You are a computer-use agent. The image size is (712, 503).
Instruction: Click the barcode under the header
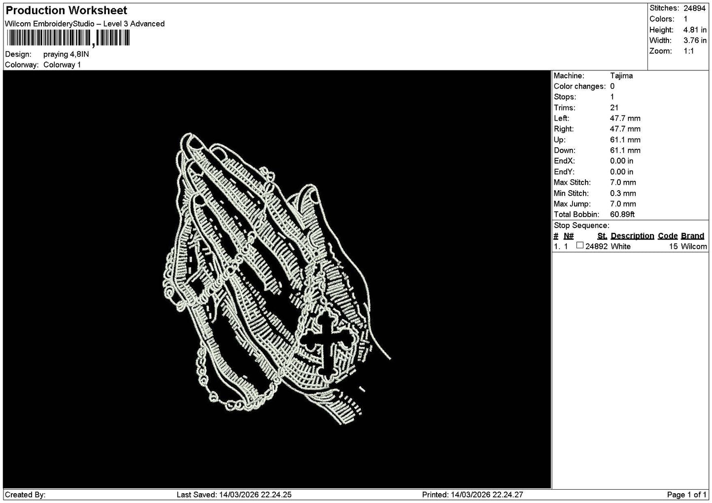(69, 38)
